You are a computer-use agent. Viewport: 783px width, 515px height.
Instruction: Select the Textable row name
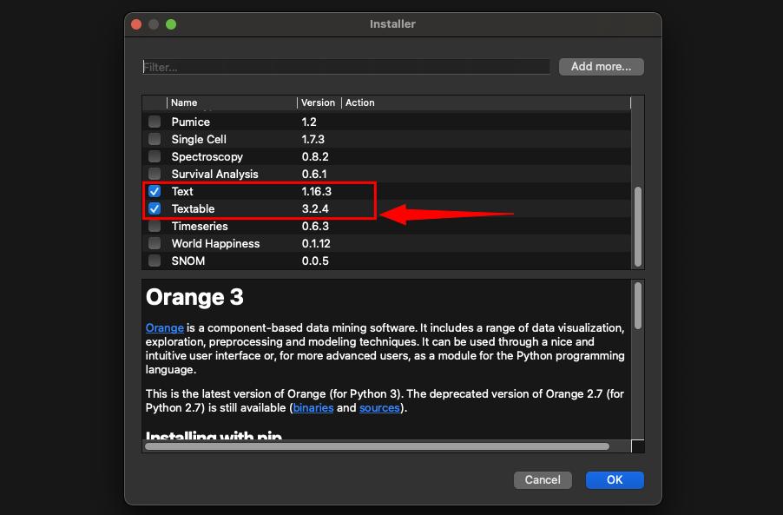[x=194, y=208]
